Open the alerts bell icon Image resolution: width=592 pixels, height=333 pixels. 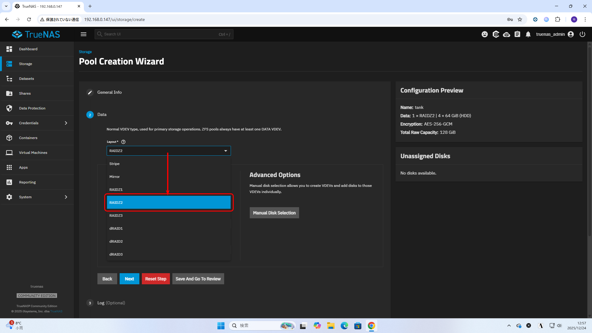(x=528, y=34)
